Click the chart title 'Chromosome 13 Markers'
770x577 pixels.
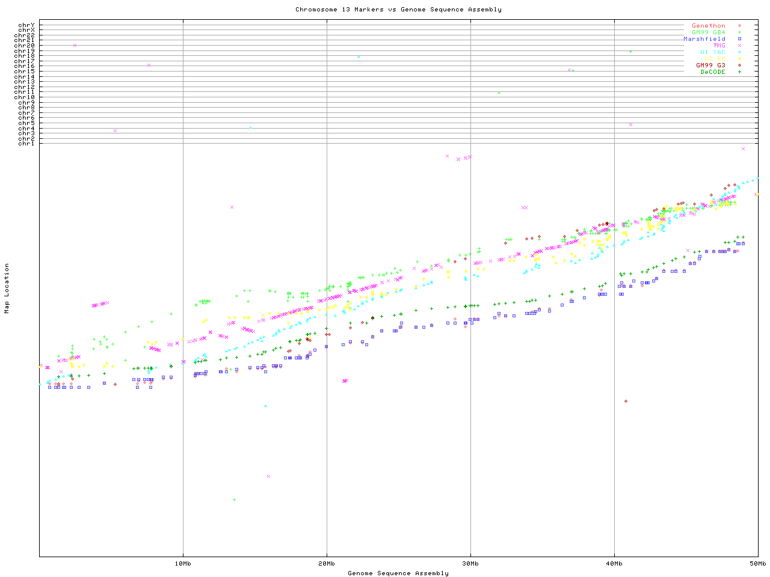[x=398, y=10]
